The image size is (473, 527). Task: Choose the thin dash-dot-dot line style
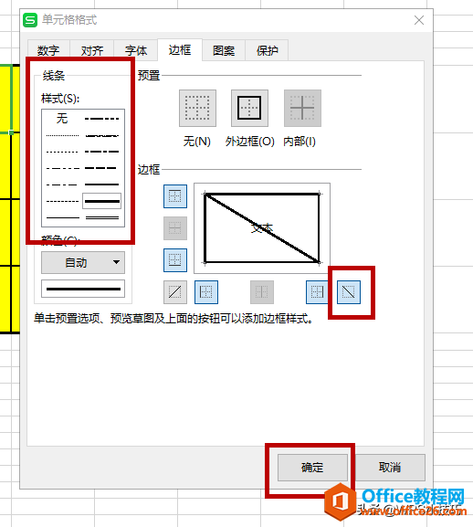62,168
